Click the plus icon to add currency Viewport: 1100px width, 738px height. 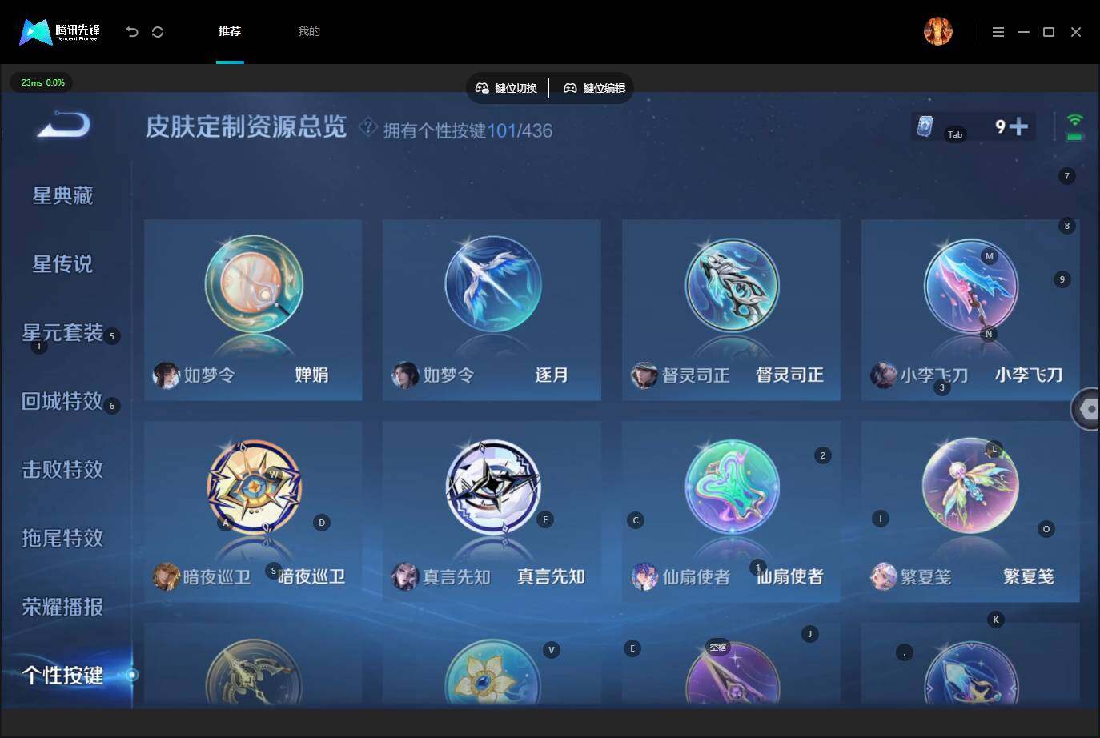(x=1018, y=126)
